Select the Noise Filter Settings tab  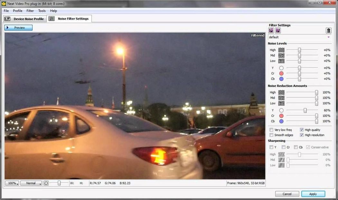[x=69, y=19]
